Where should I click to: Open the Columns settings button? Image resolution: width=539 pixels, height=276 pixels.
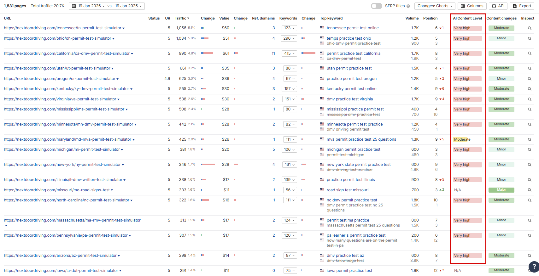pos(472,6)
